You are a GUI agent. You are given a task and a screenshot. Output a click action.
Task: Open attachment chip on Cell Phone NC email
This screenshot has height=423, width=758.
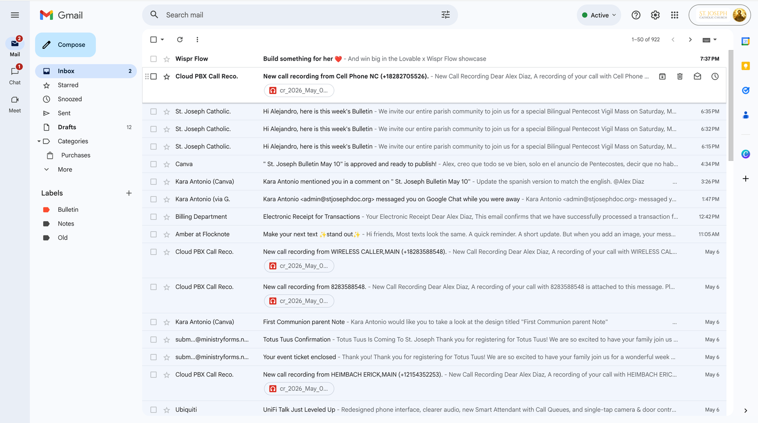[299, 90]
